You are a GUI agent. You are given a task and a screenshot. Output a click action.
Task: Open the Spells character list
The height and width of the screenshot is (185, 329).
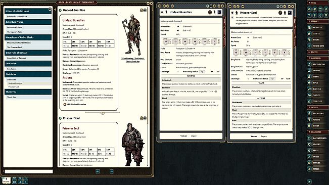pos(317,169)
